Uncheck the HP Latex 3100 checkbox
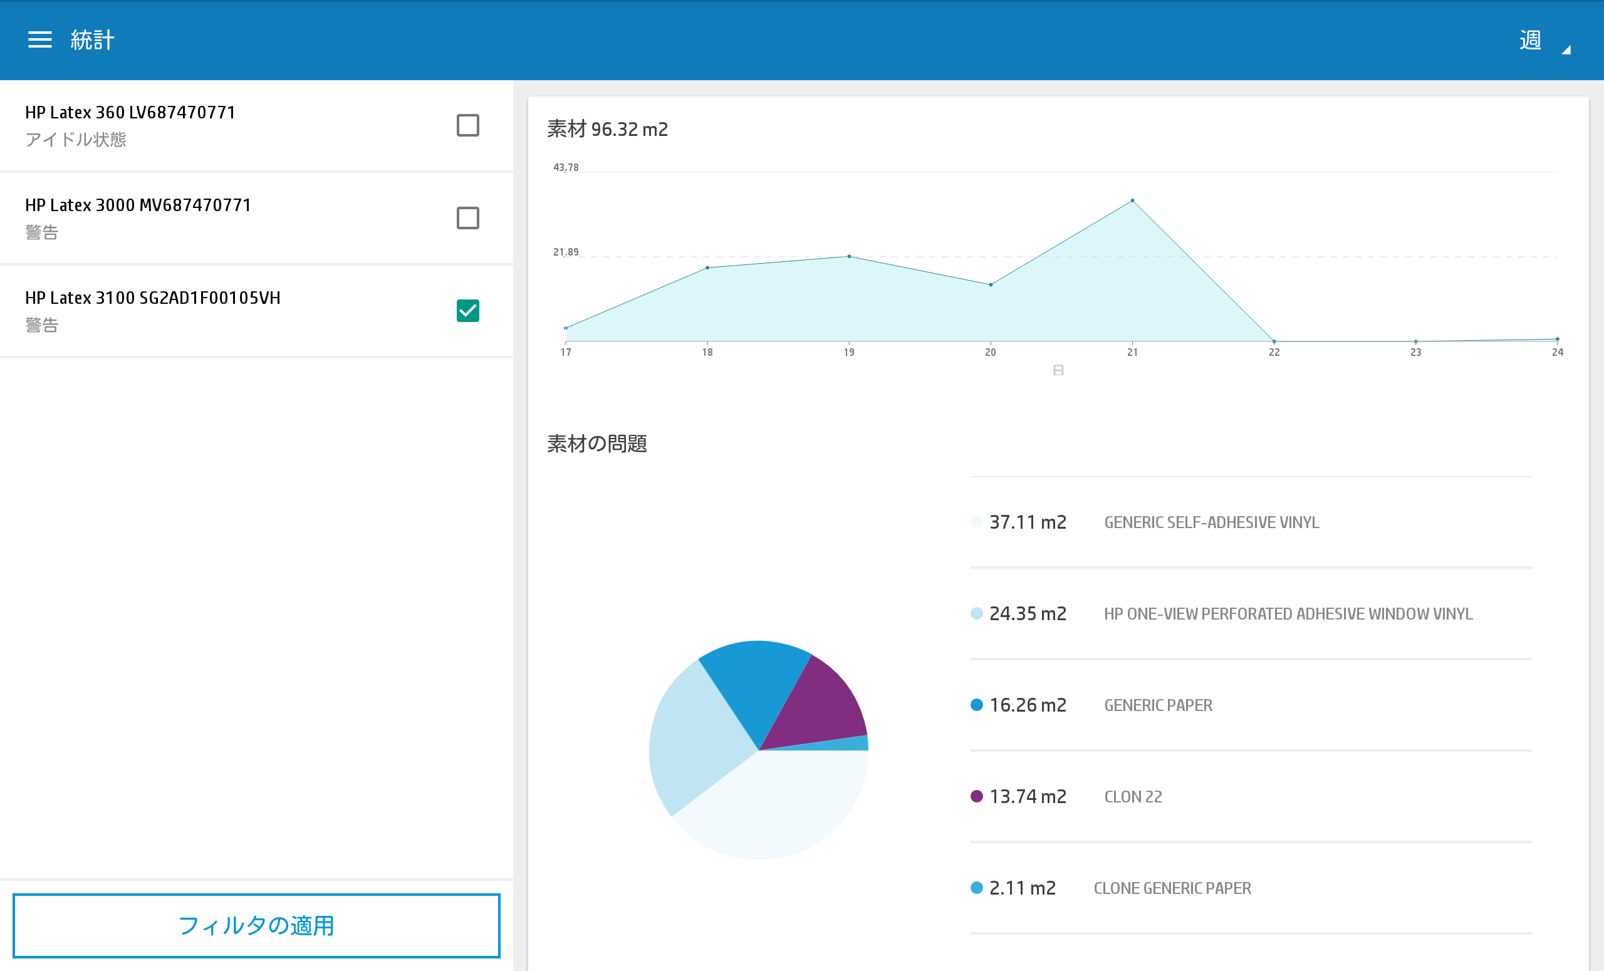 coord(467,311)
